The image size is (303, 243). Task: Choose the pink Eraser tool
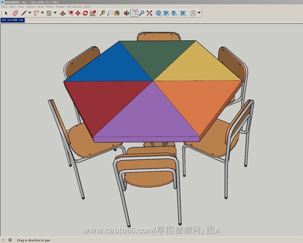coord(15,13)
